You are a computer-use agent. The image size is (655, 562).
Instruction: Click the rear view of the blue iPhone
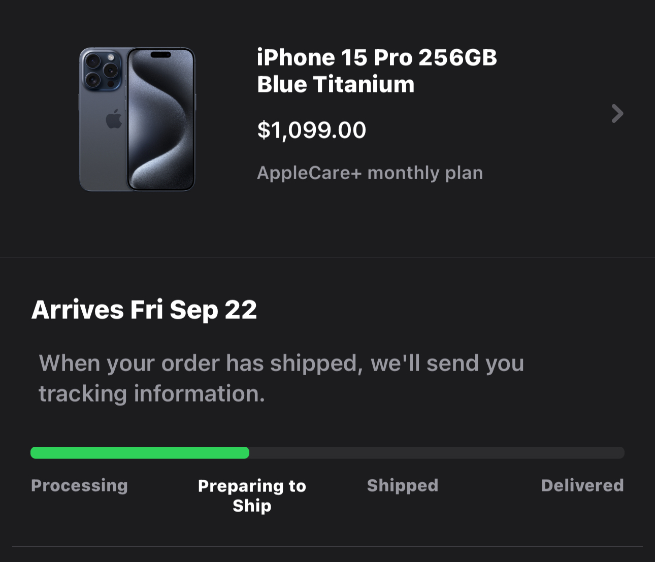pos(102,147)
